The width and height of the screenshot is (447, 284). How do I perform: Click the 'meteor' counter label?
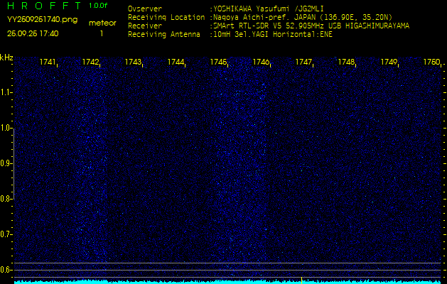pos(102,23)
